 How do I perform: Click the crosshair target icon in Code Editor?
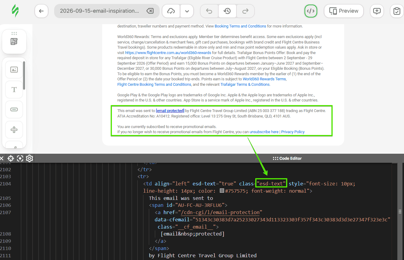click(11, 158)
